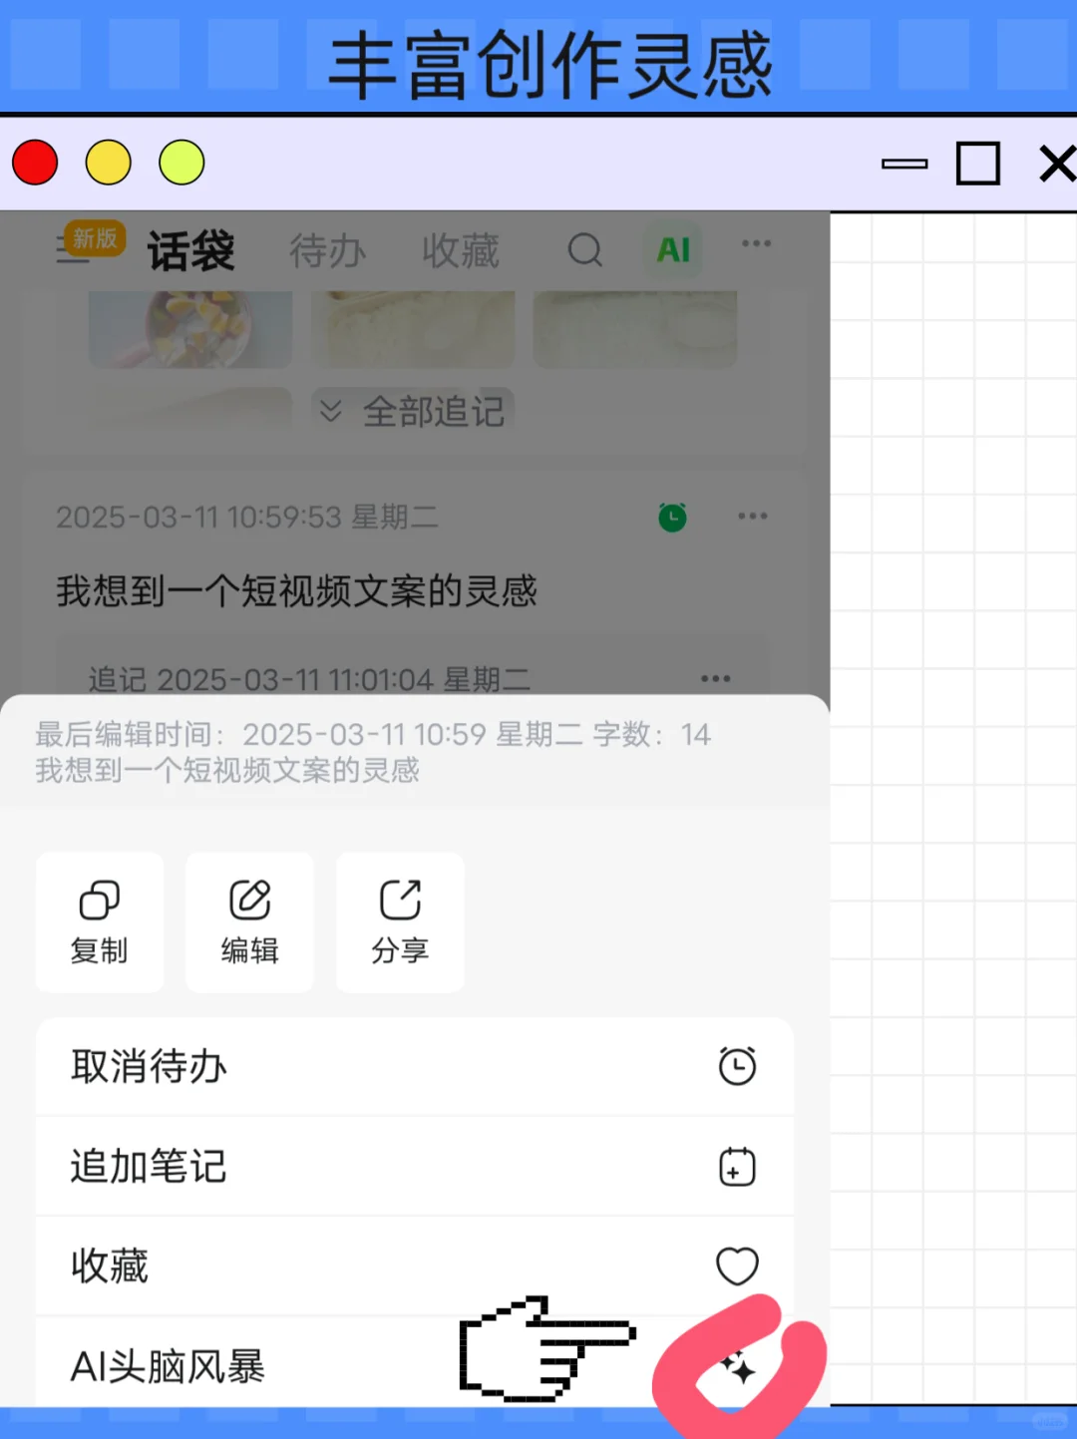1077x1439 pixels.
Task: Tap the clock icon next to 取消待办
Action: coord(737,1065)
